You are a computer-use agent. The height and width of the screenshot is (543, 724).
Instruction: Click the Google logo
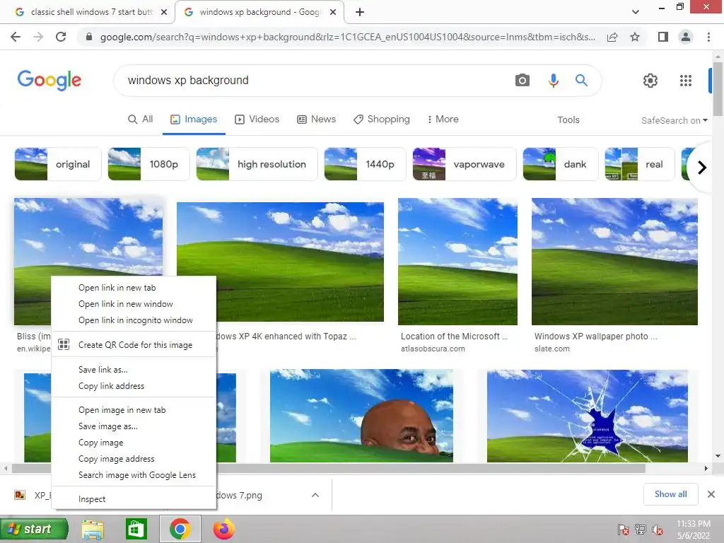tap(49, 81)
